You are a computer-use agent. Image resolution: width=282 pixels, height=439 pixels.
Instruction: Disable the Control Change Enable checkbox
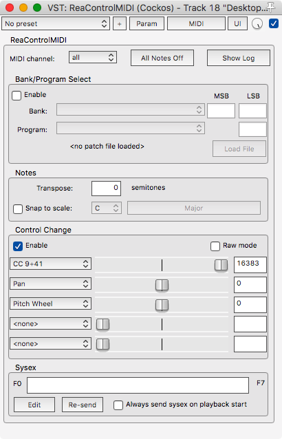tap(18, 246)
